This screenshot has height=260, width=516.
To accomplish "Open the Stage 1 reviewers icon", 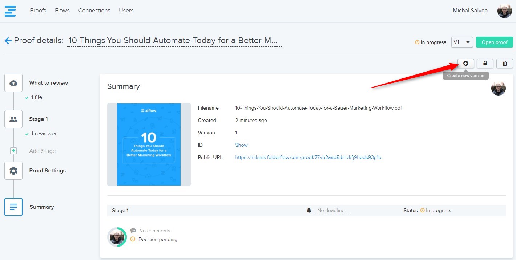I will tap(13, 119).
